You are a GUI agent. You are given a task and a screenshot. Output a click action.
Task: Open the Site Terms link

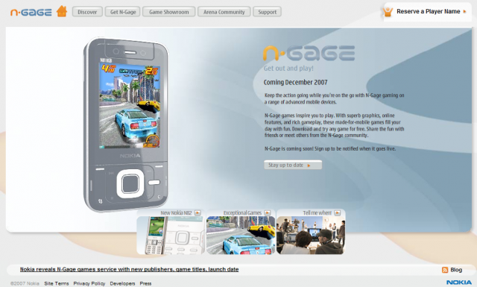[x=57, y=283]
